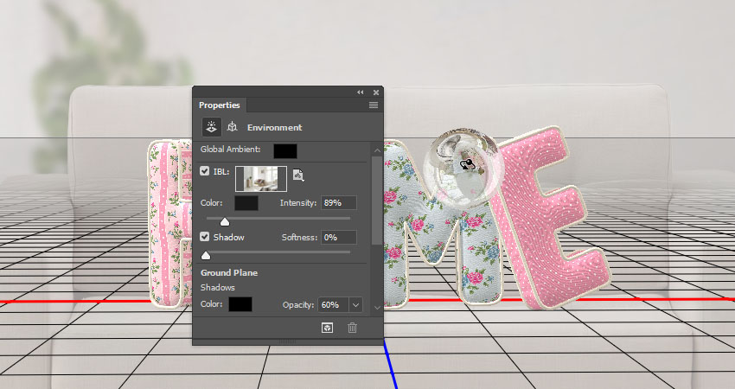Click the IBL rotate widget on sphere
This screenshot has width=735, height=389.
coord(466,164)
